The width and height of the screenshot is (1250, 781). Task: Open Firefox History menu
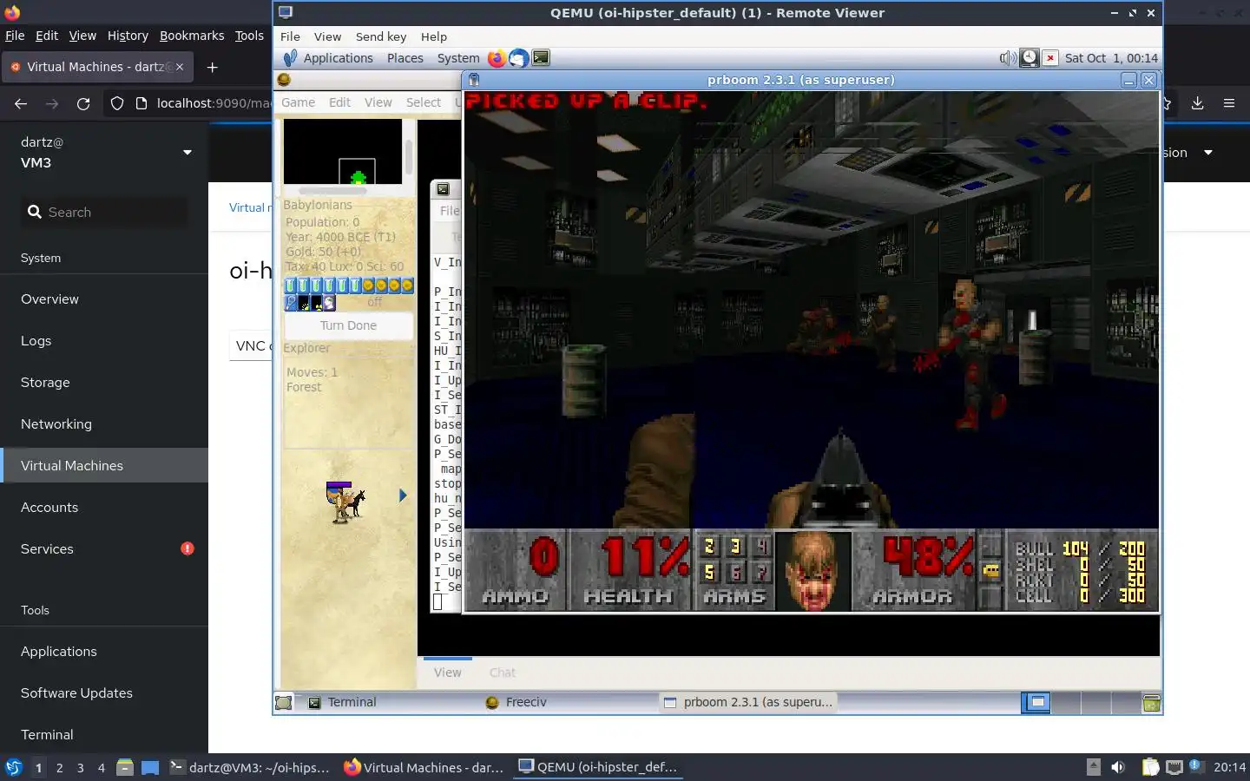(x=128, y=36)
